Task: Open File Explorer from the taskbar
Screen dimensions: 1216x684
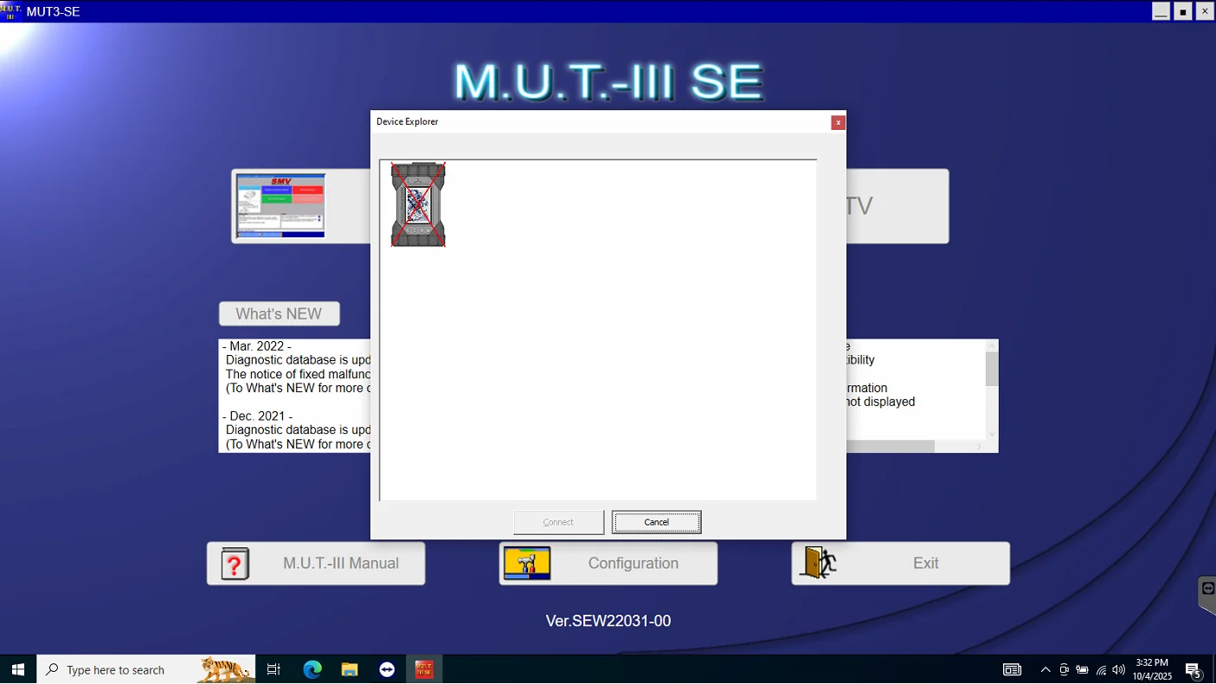Action: click(350, 669)
